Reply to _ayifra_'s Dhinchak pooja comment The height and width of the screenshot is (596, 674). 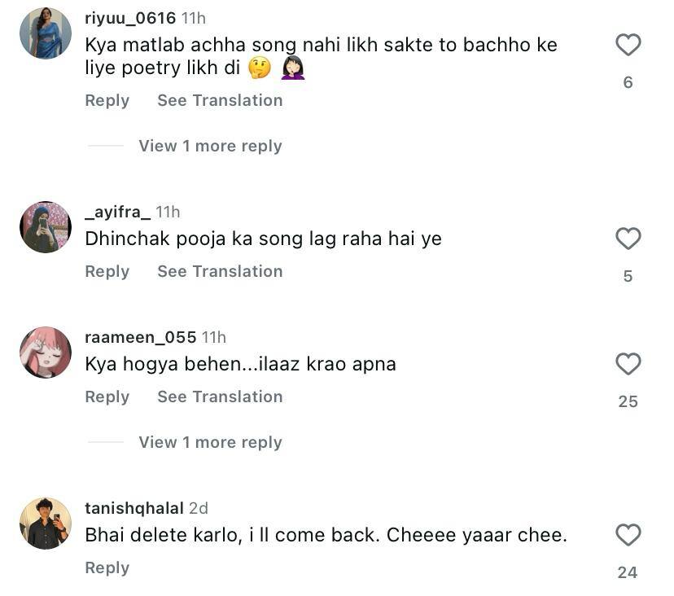pyautogui.click(x=107, y=271)
